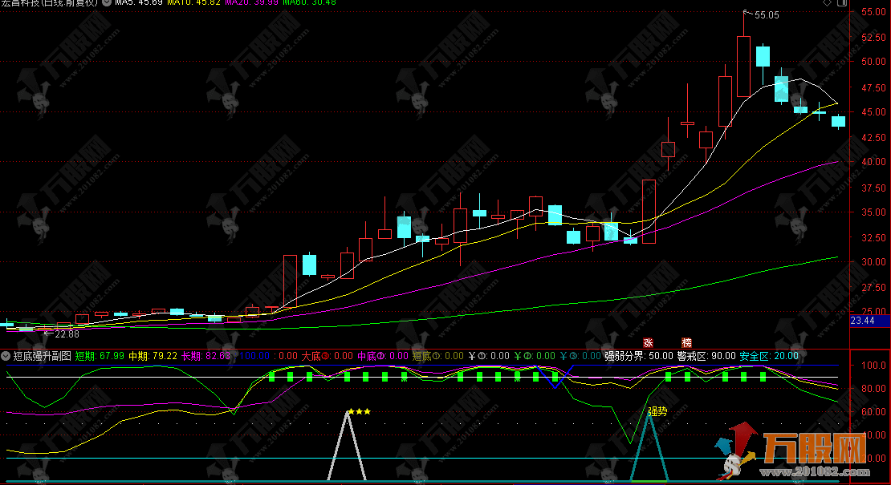This screenshot has height=485, width=891.
Task: Click the 安全区 20.00 label
Action: (769, 355)
